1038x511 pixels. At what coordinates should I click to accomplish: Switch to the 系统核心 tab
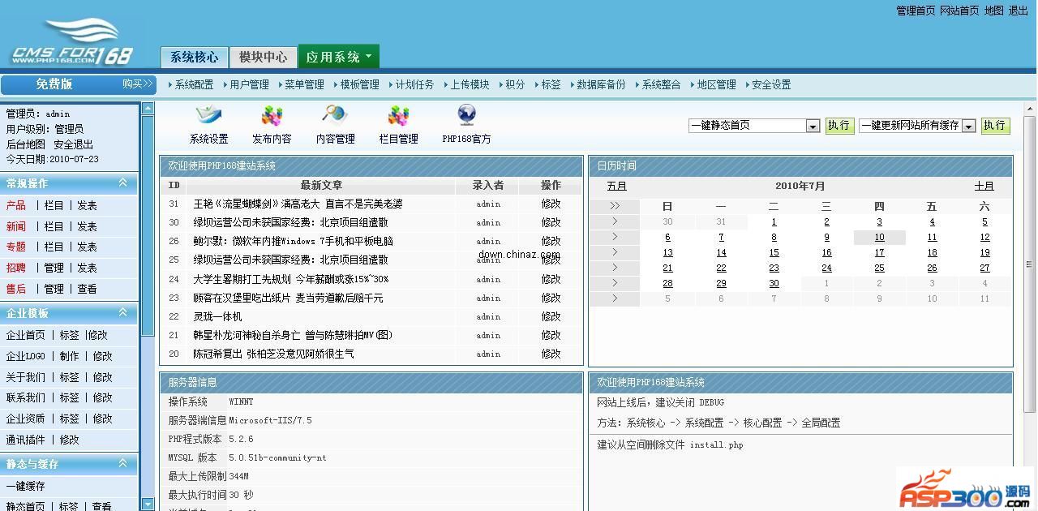pyautogui.click(x=194, y=57)
